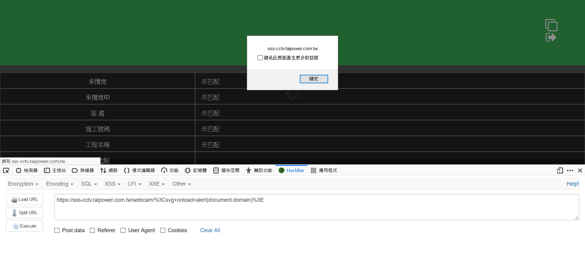Open the Inspector (檢測器) tab
The image size is (585, 258).
pyautogui.click(x=27, y=170)
